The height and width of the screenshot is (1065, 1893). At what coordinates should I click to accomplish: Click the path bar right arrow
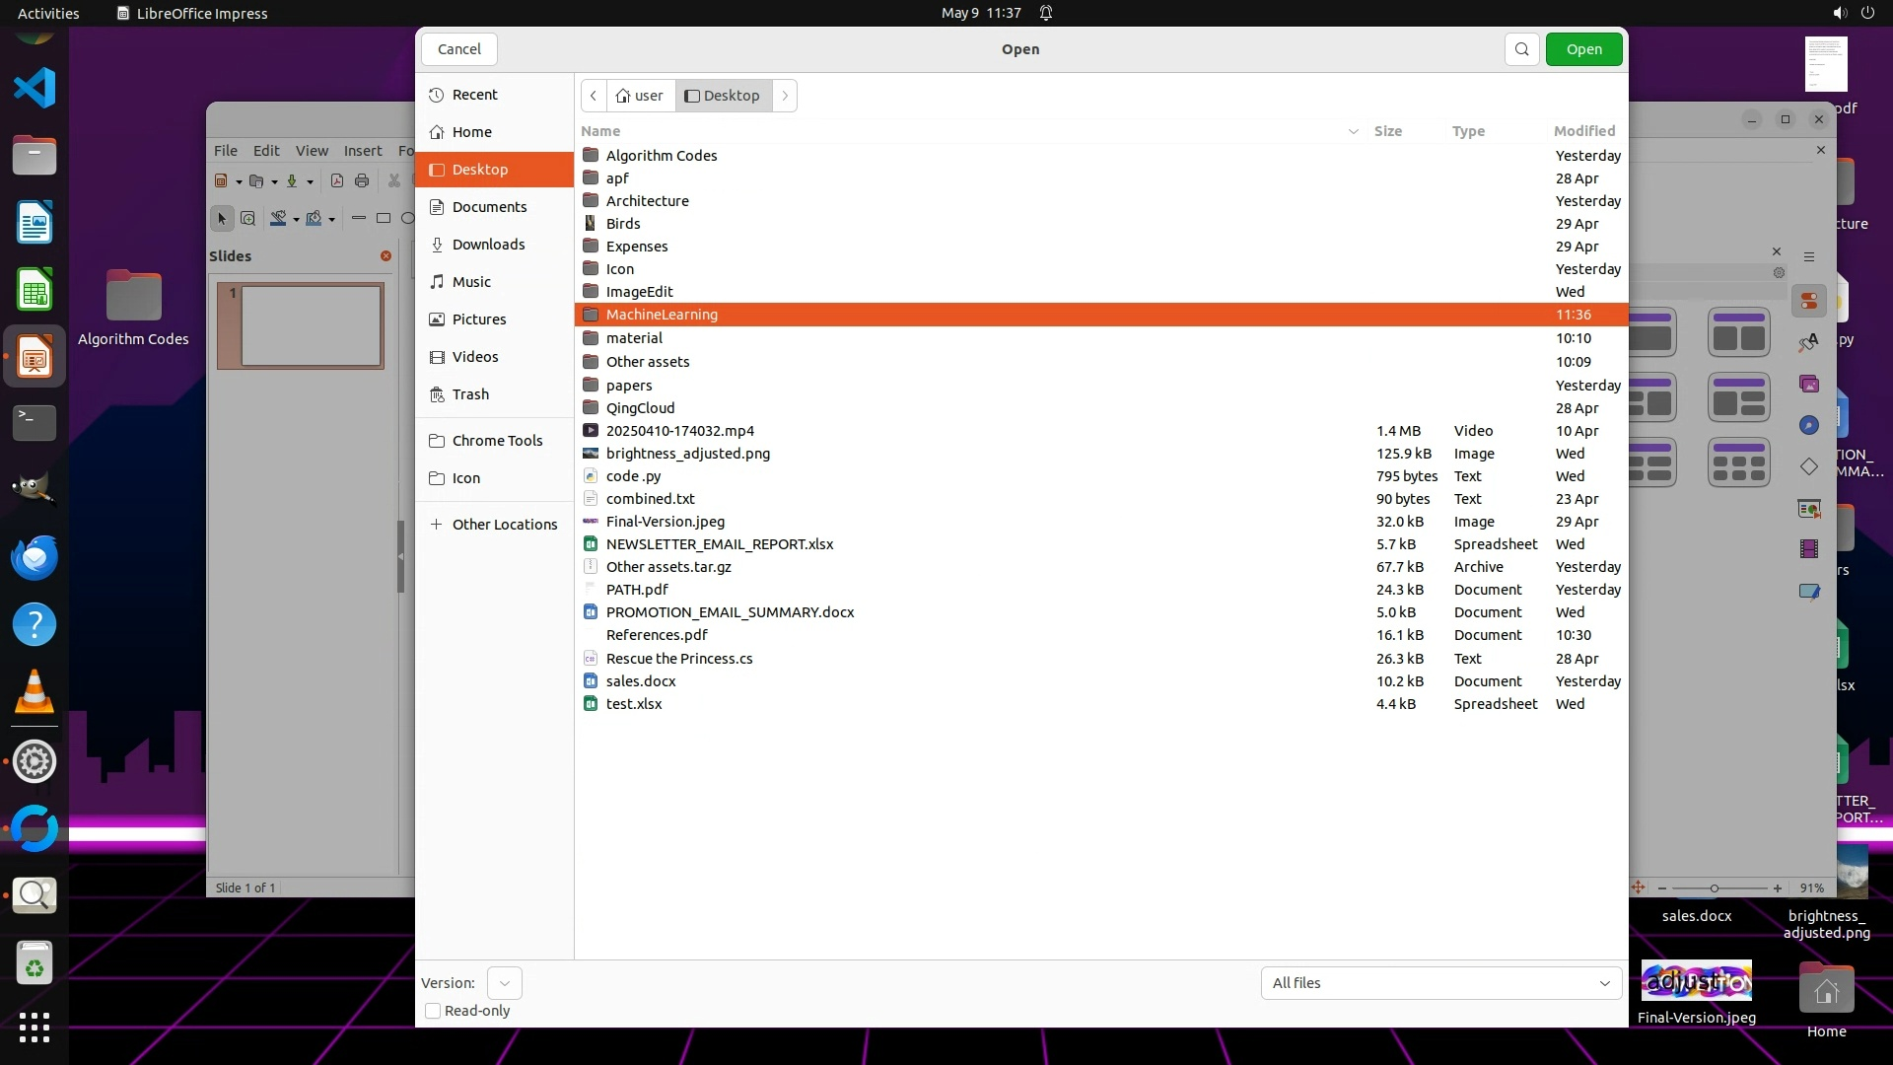[x=785, y=96]
